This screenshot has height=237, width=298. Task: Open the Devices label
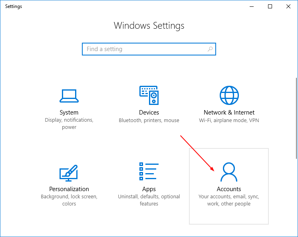149,113
